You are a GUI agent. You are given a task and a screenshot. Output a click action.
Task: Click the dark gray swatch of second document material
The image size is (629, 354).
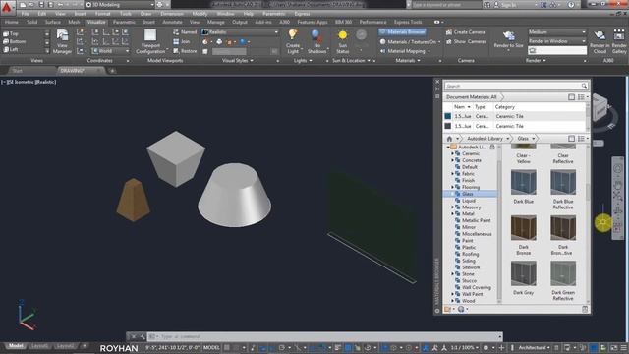click(x=448, y=126)
